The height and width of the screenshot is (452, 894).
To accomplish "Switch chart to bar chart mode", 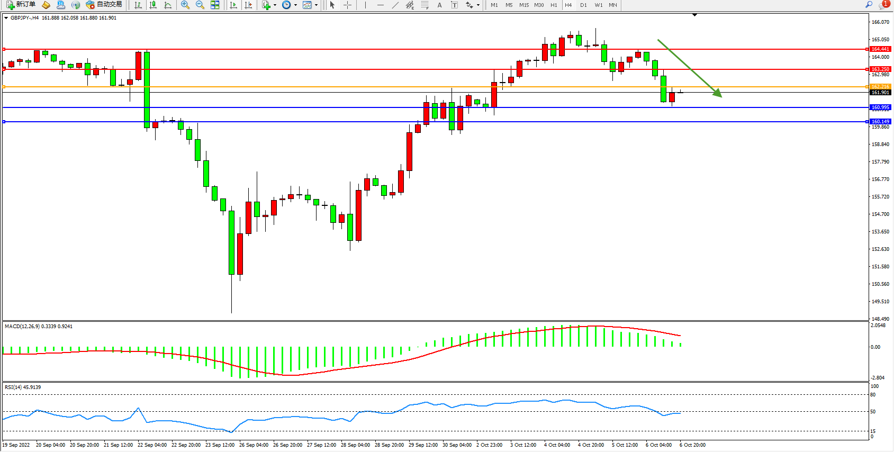I will 138,5.
